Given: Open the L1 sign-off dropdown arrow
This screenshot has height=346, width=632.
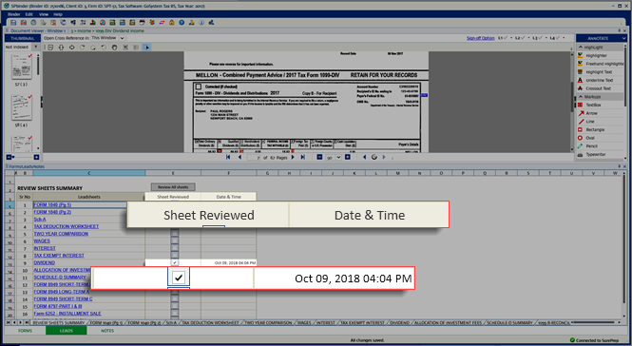Looking at the screenshot, I should pos(511,38).
